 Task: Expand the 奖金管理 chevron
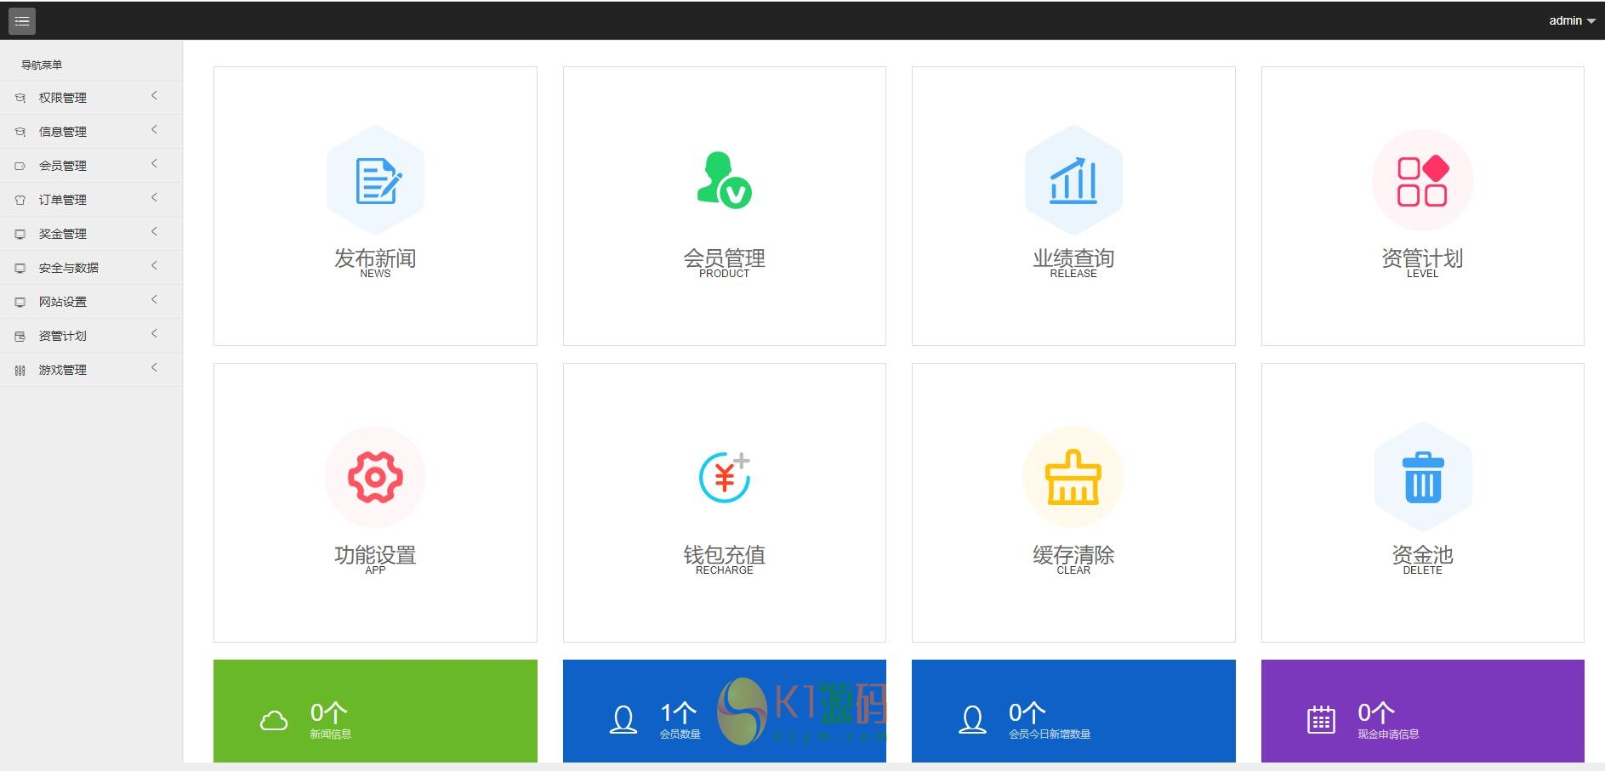pos(154,232)
